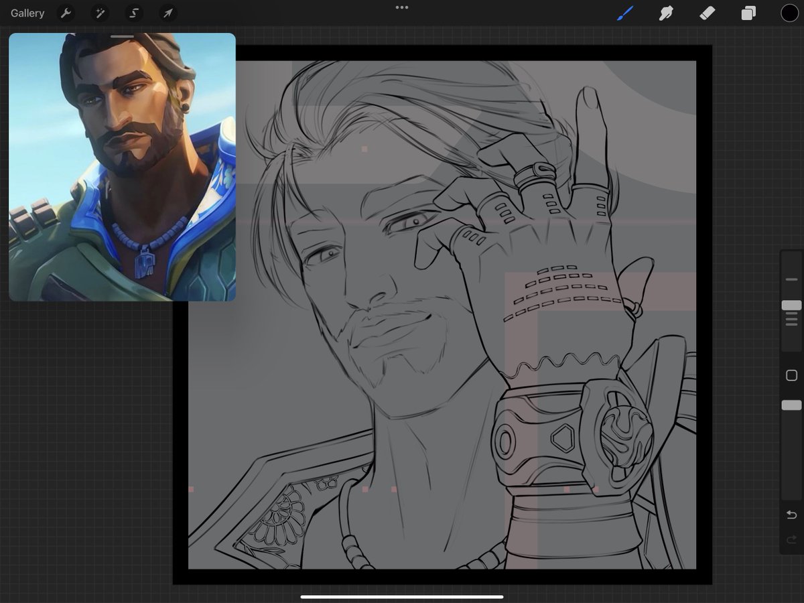This screenshot has height=603, width=804.
Task: Undo the last stroke
Action: click(x=791, y=515)
